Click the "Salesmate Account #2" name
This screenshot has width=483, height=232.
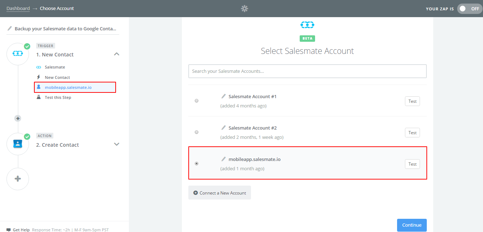(x=252, y=128)
